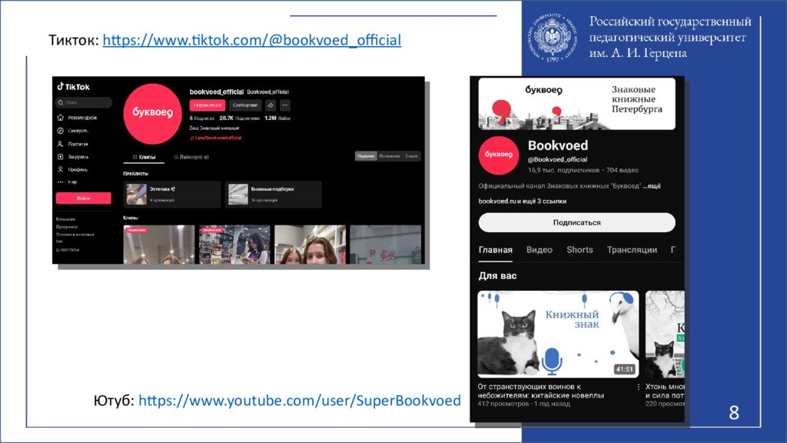Switch to YouTube Главная tab
Screen dimensions: 787x443
496,250
